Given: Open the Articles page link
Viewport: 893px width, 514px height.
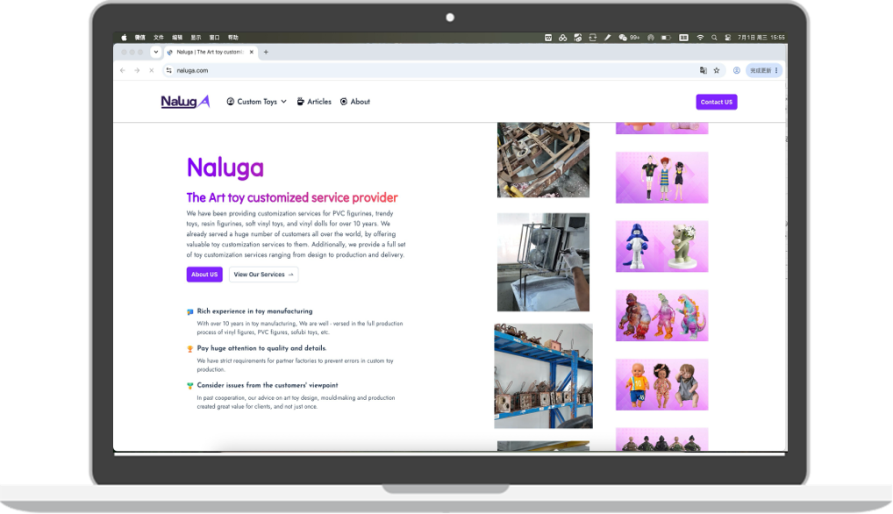Looking at the screenshot, I should coord(314,102).
